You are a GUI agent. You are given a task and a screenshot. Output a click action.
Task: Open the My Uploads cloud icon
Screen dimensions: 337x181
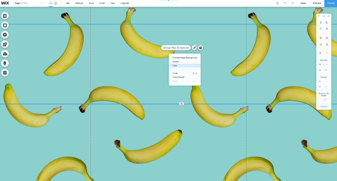(5, 54)
